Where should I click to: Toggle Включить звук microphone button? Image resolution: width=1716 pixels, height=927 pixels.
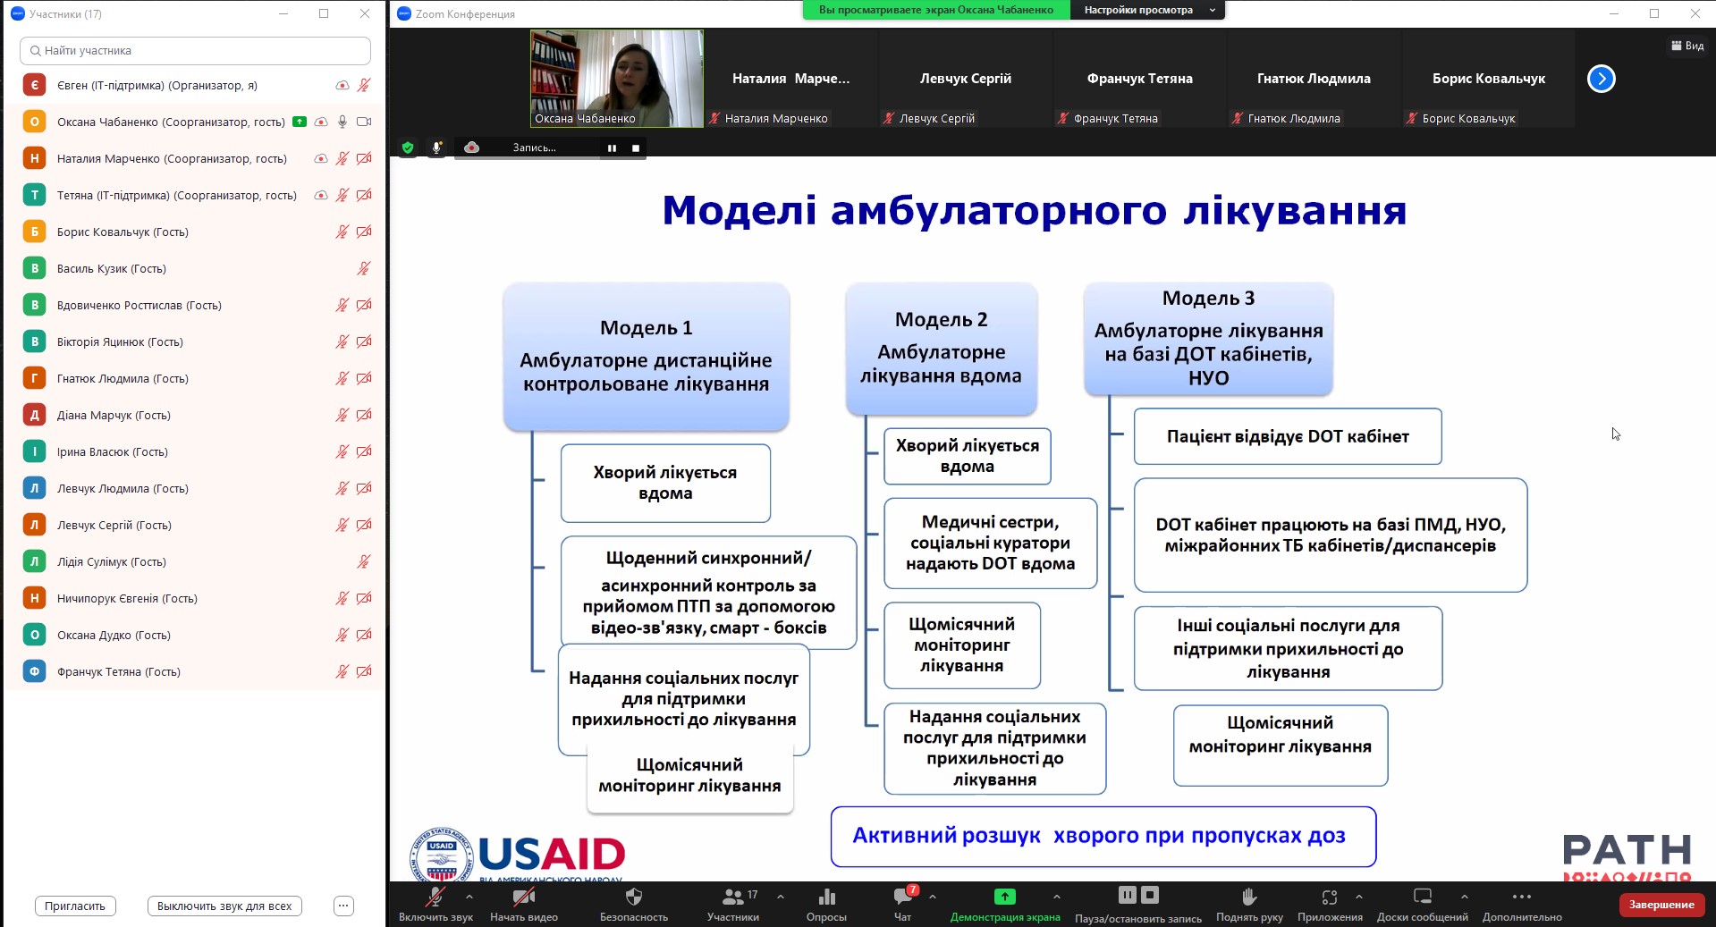click(435, 897)
